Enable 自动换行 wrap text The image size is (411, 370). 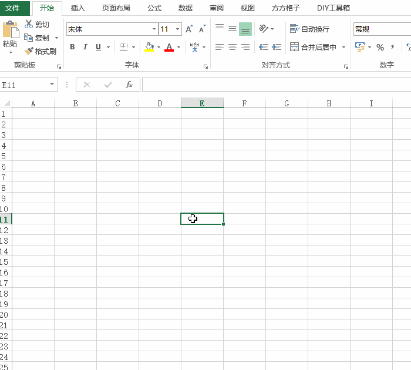point(309,29)
